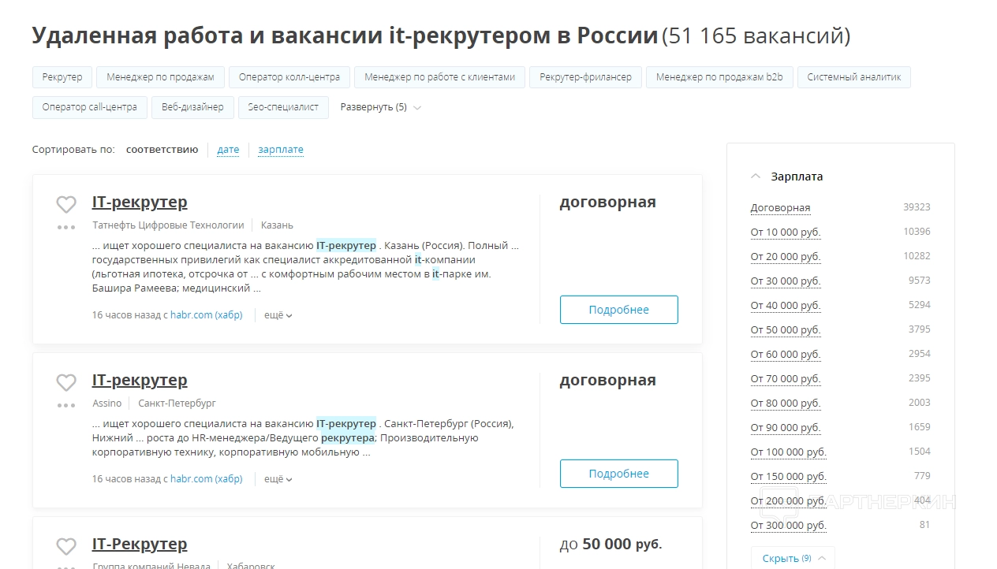Click Подробнее button for Татнефть vacancy

(618, 310)
